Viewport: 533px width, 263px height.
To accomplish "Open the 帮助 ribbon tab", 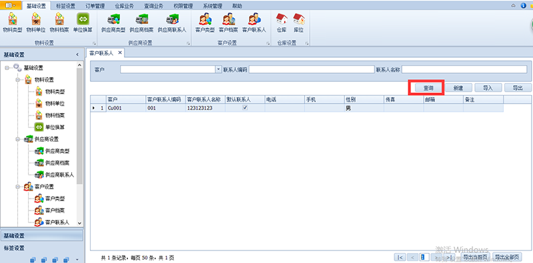I will [x=237, y=6].
